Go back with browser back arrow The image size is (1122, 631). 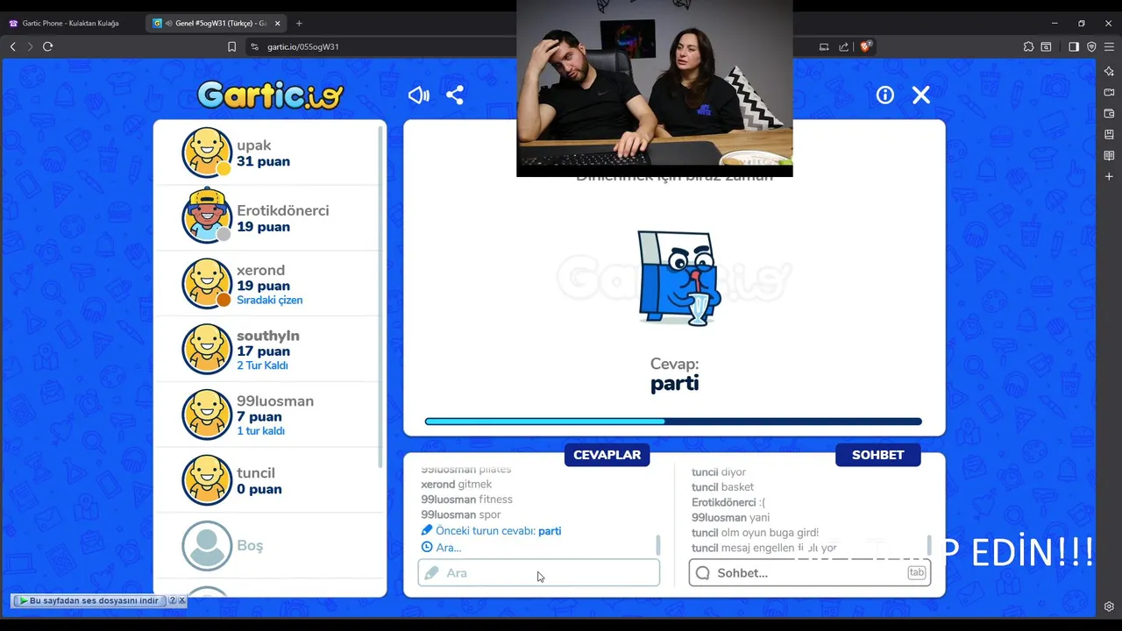(12, 46)
